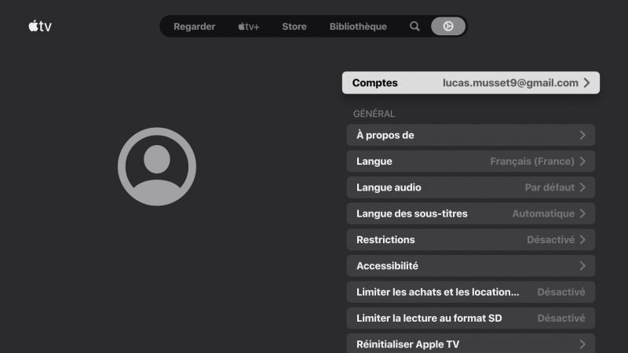Viewport: 628px width, 353px height.
Task: Click the À propos de chevron
Action: 582,135
